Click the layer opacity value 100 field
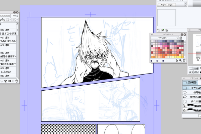Image resolution: width=201 pixels, height=134 pixels. tap(13, 16)
